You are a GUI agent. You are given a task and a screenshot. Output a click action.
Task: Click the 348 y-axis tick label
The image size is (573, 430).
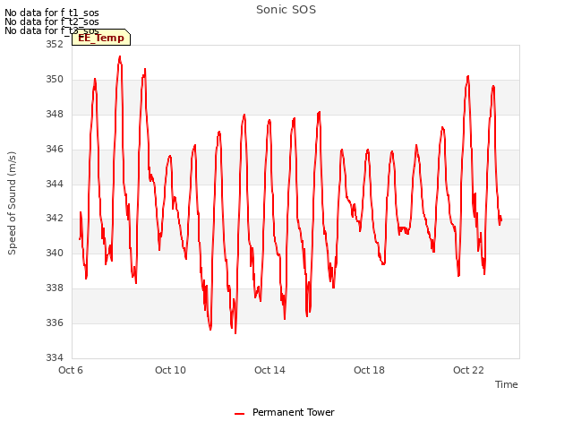click(54, 114)
